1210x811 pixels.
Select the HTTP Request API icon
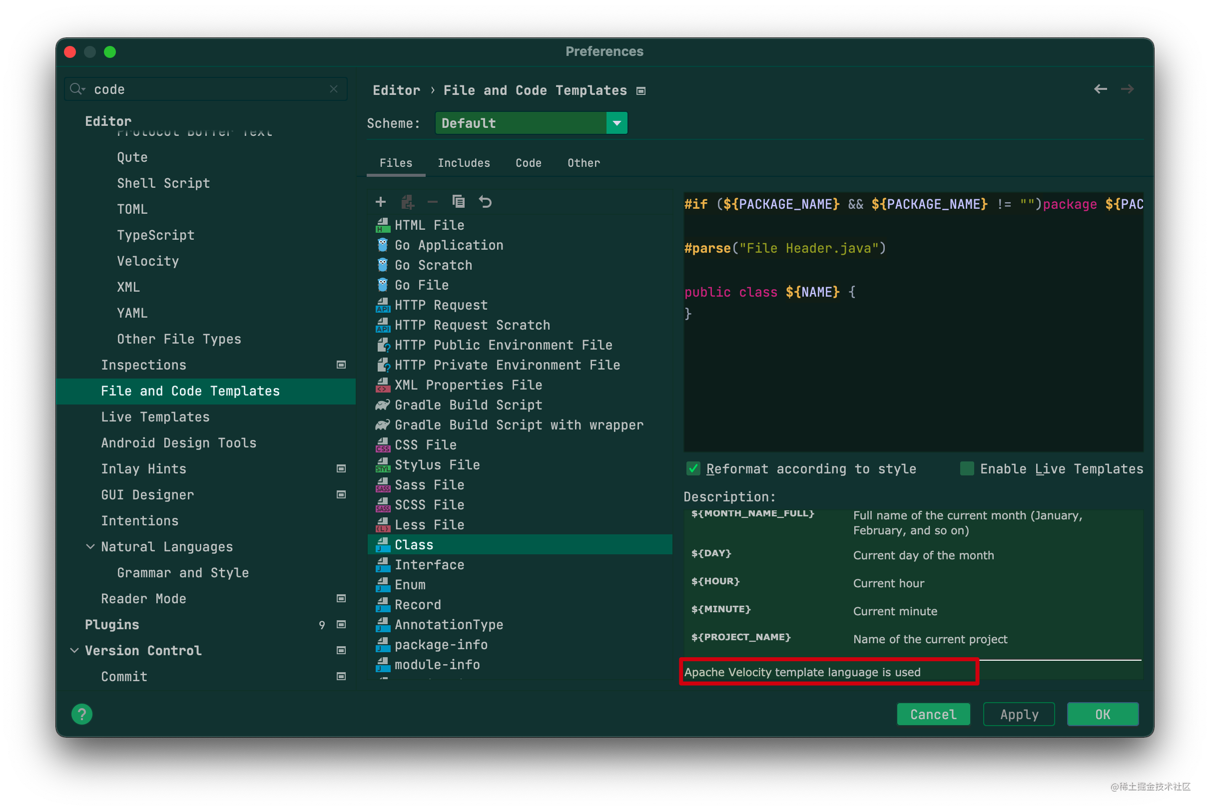coord(383,305)
